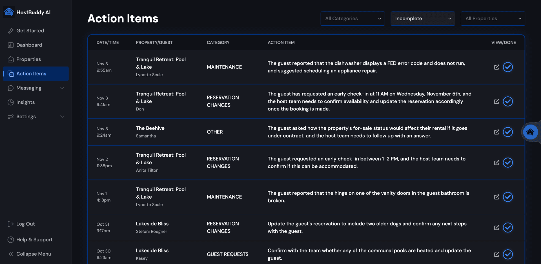Screen dimensions: 541x264
Task: Open the view icon for the dishwasher FED error item
Action: pos(496,67)
